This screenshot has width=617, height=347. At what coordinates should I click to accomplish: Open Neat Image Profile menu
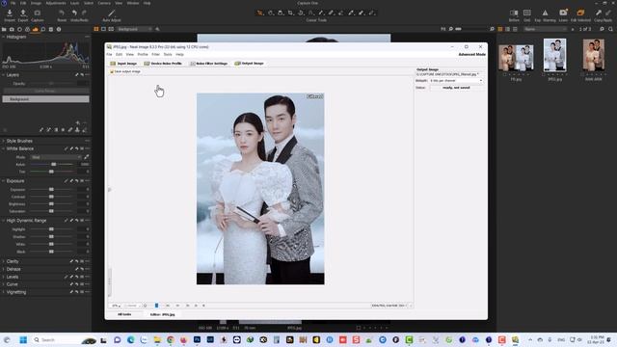tap(143, 54)
